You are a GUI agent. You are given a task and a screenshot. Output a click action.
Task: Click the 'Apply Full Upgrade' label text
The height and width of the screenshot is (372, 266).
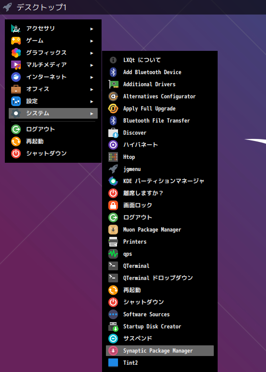click(149, 108)
